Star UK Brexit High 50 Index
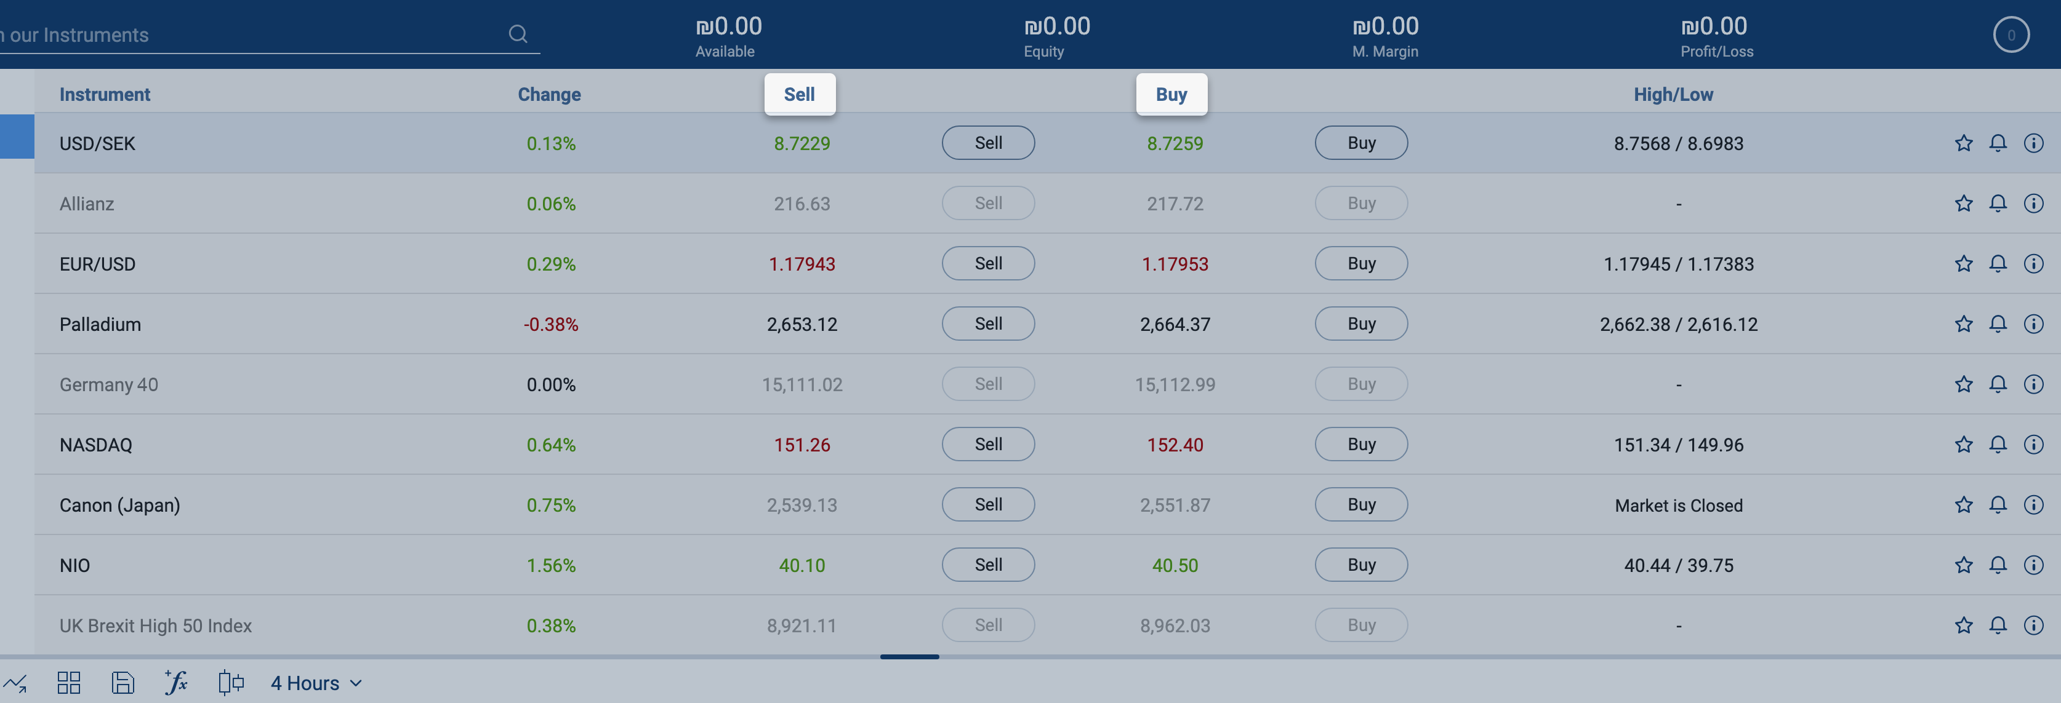Screen dimensions: 2061x703 [1963, 625]
